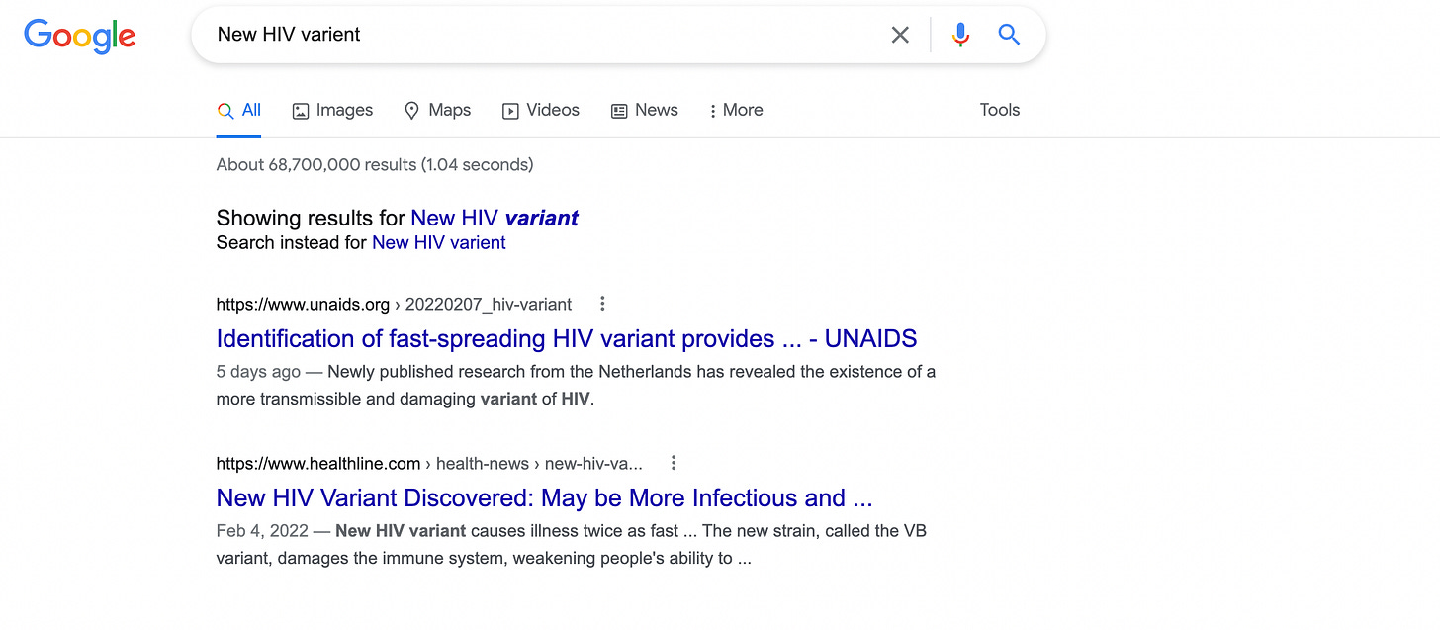1440x630 pixels.
Task: Open options dots for Healthline result
Action: (x=674, y=463)
